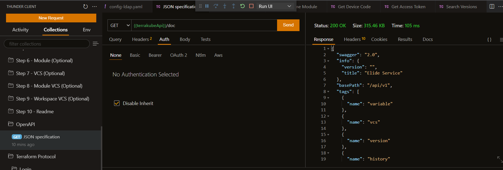The width and height of the screenshot is (503, 170).
Task: Uncheck the Disable Inherit checkbox
Action: [117, 103]
